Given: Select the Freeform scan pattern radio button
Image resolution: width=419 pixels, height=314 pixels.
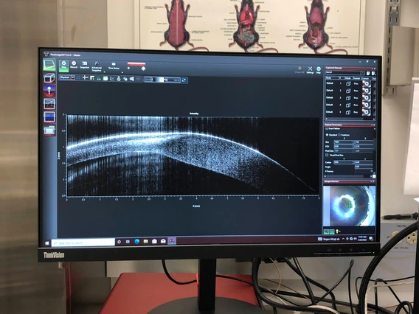Looking at the screenshot, I should point(339,135).
